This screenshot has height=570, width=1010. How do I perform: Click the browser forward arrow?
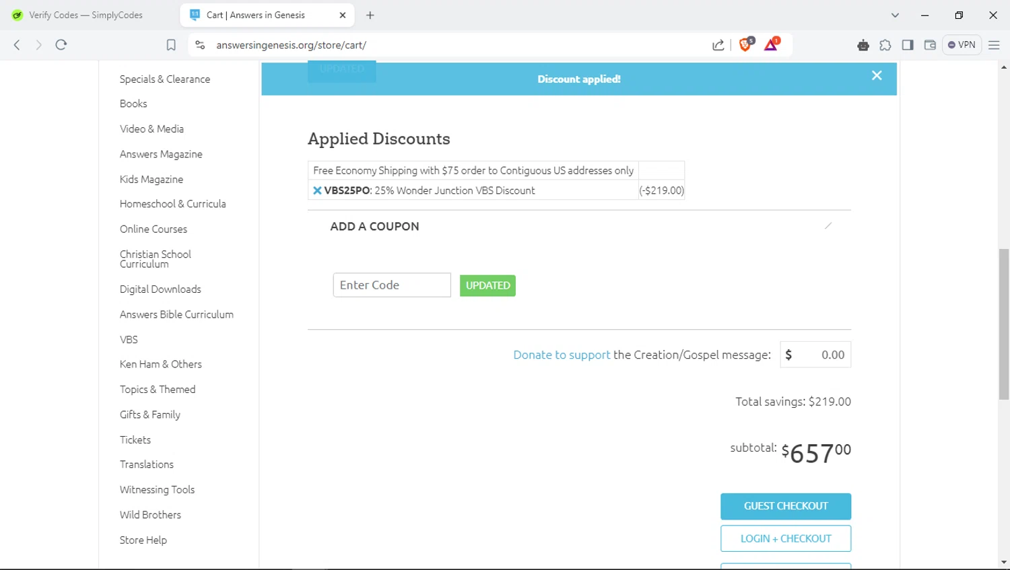38,45
